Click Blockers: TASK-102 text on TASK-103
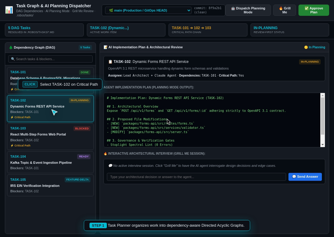This screenshot has width=334, height=237. click(25, 140)
